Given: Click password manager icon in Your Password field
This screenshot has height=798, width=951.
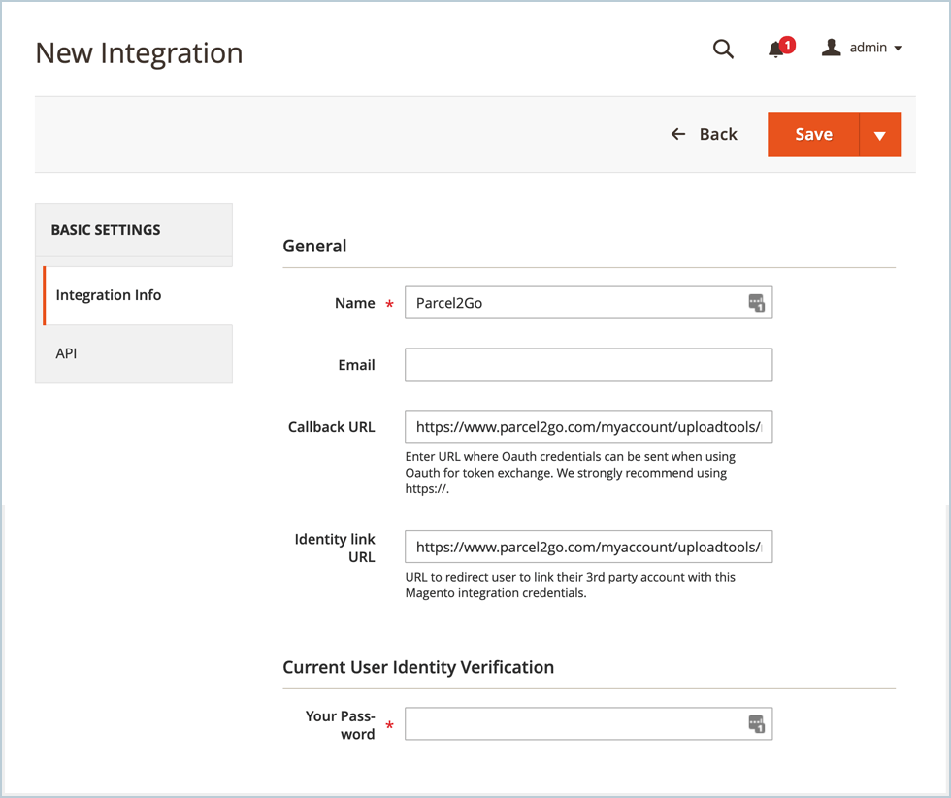Looking at the screenshot, I should [x=756, y=724].
